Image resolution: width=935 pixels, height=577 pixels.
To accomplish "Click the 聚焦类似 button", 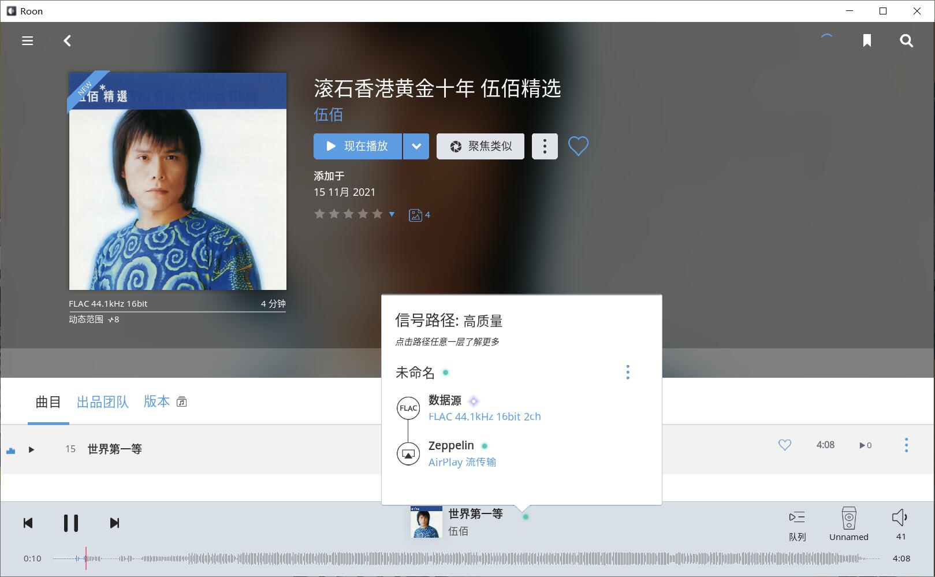I will click(480, 147).
